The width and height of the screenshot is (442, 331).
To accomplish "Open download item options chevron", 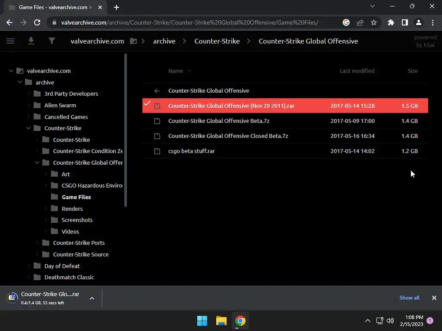I will click(92, 298).
